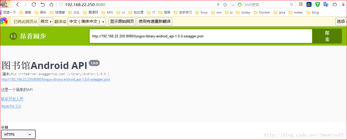The image size is (347, 140).
Task: Open the js bookmark folder
Action: [x=229, y=12]
